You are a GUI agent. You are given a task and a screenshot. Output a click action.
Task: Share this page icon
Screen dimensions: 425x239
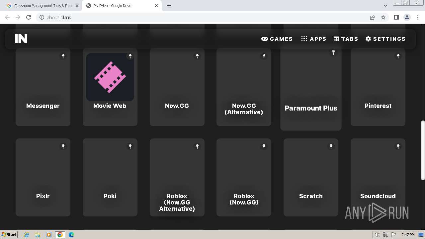coord(373,17)
